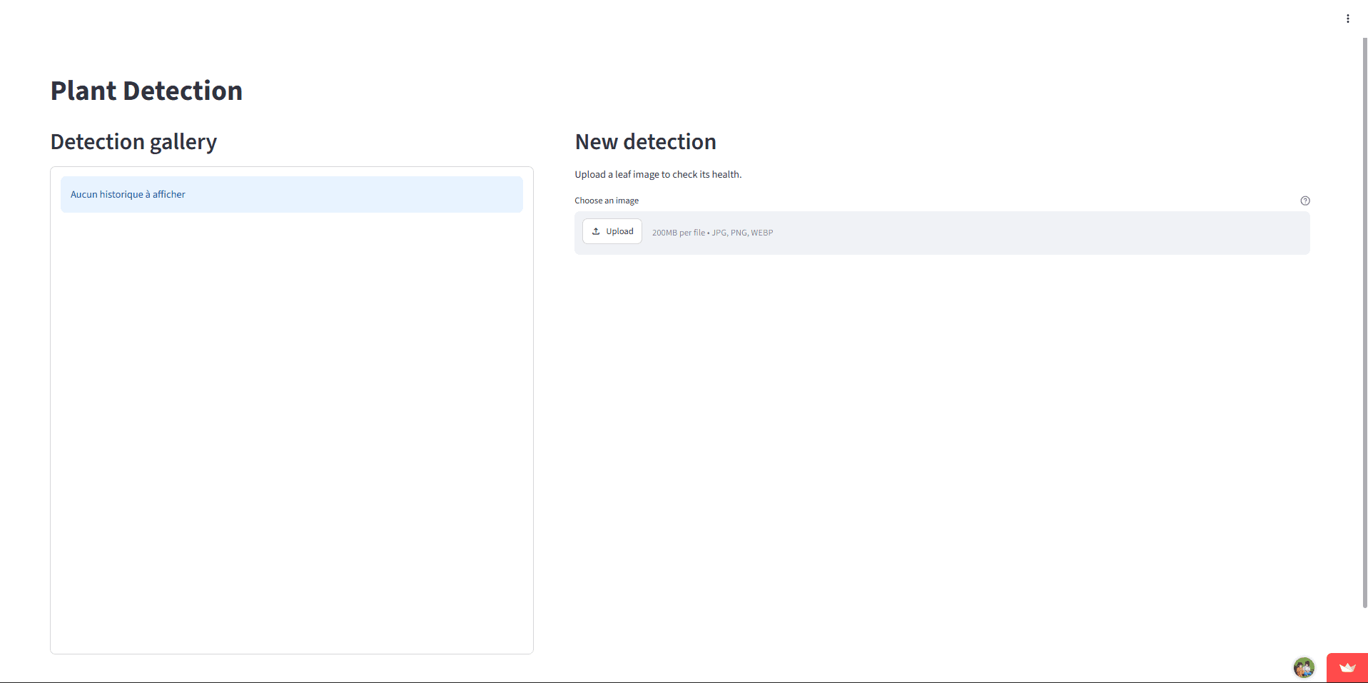
Task: Click the 'Upload a leaf image' description text
Action: 658,174
